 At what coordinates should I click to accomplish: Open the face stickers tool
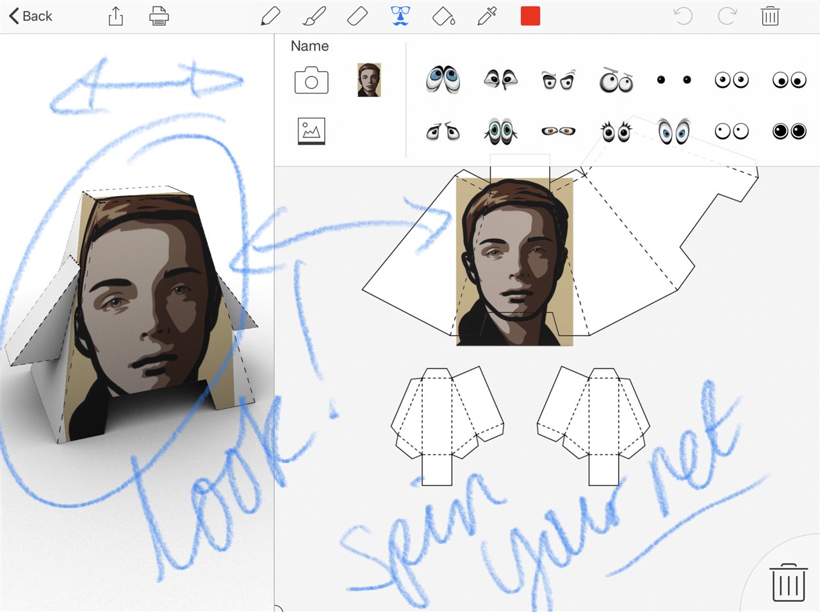400,16
